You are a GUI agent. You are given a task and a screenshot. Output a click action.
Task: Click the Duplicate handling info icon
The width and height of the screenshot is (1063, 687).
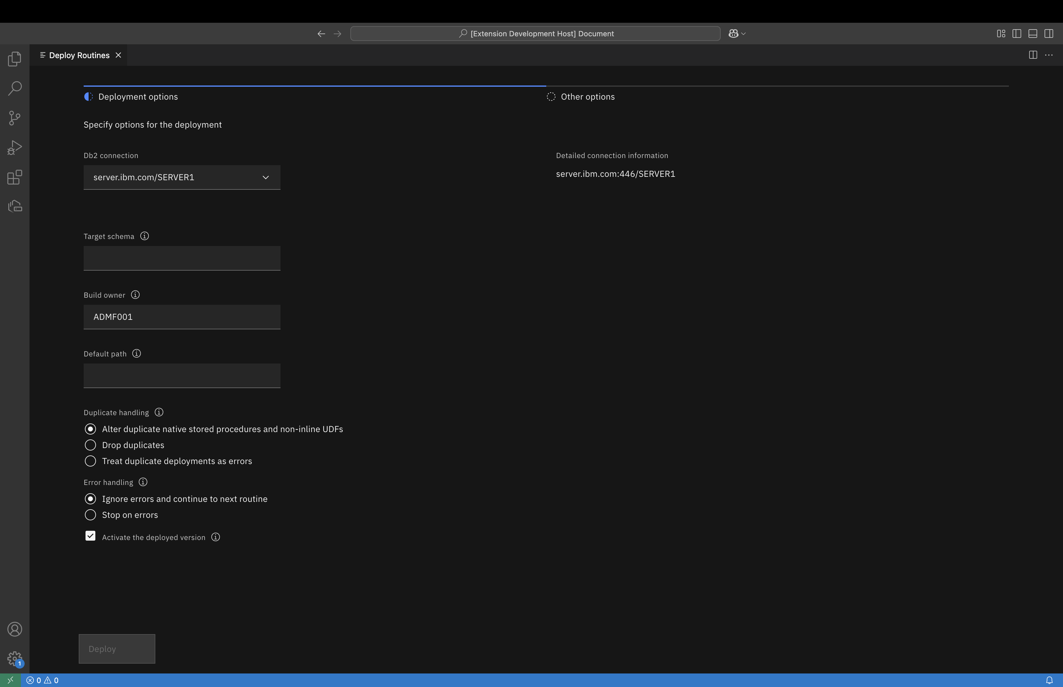tap(159, 412)
